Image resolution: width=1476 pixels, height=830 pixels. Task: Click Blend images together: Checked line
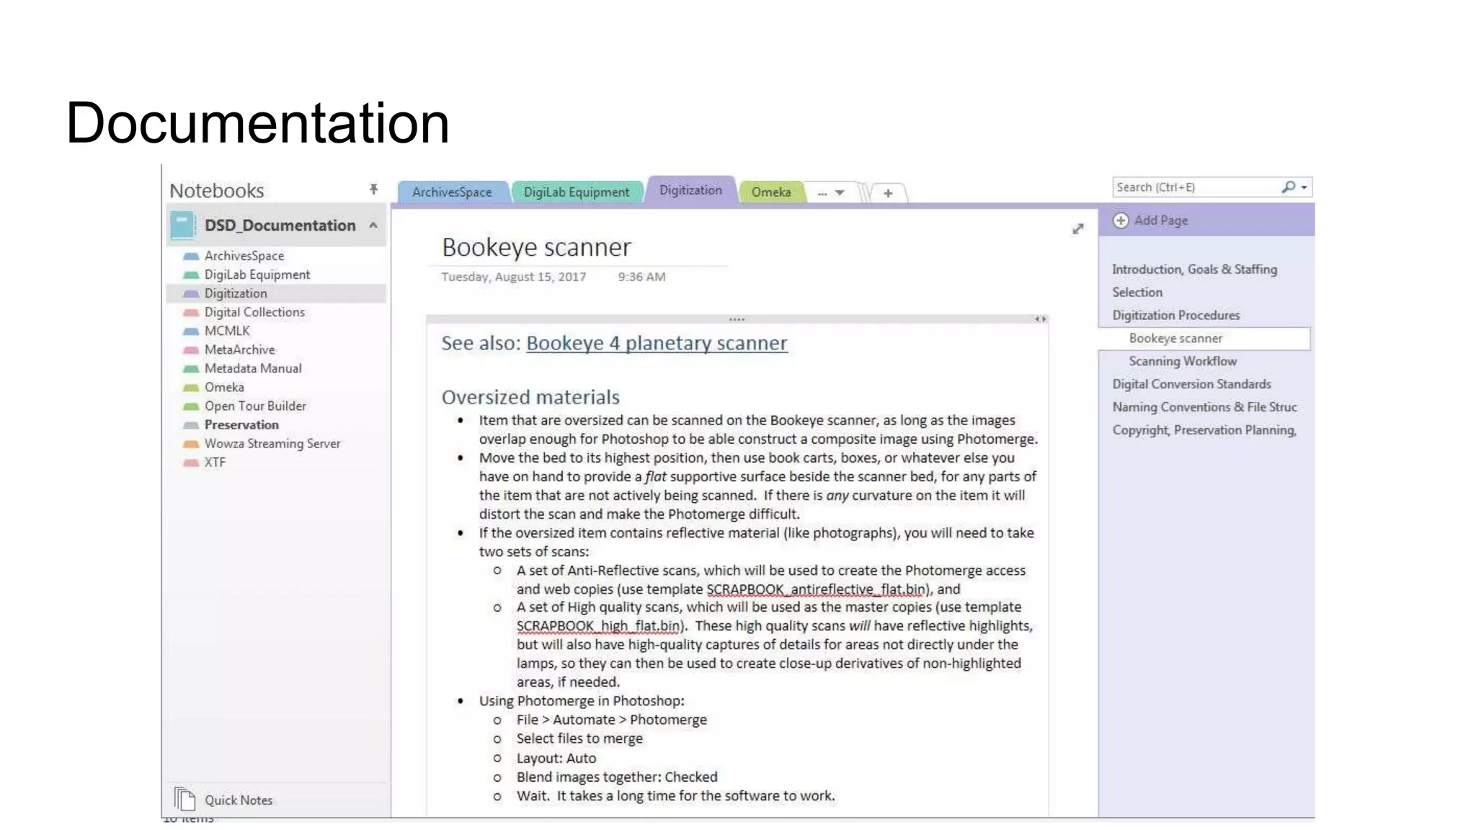617,777
